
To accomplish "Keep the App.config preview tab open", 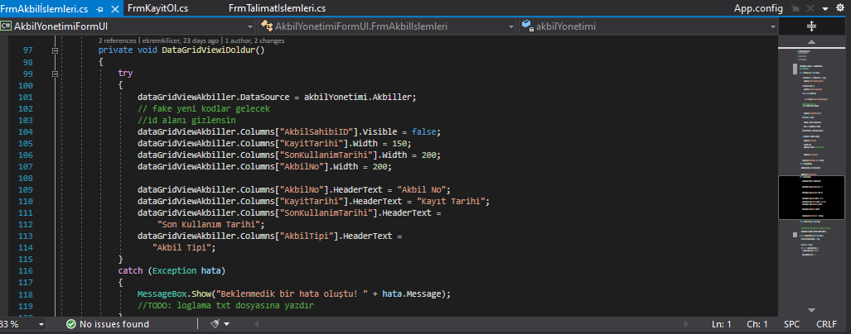I will [x=795, y=8].
